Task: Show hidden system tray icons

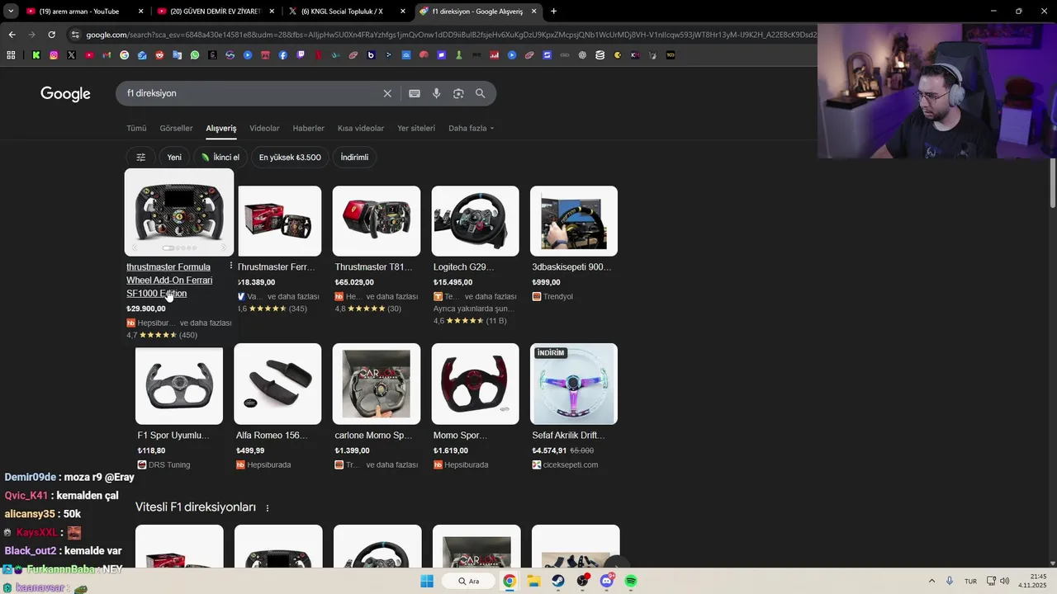Action: [x=931, y=581]
